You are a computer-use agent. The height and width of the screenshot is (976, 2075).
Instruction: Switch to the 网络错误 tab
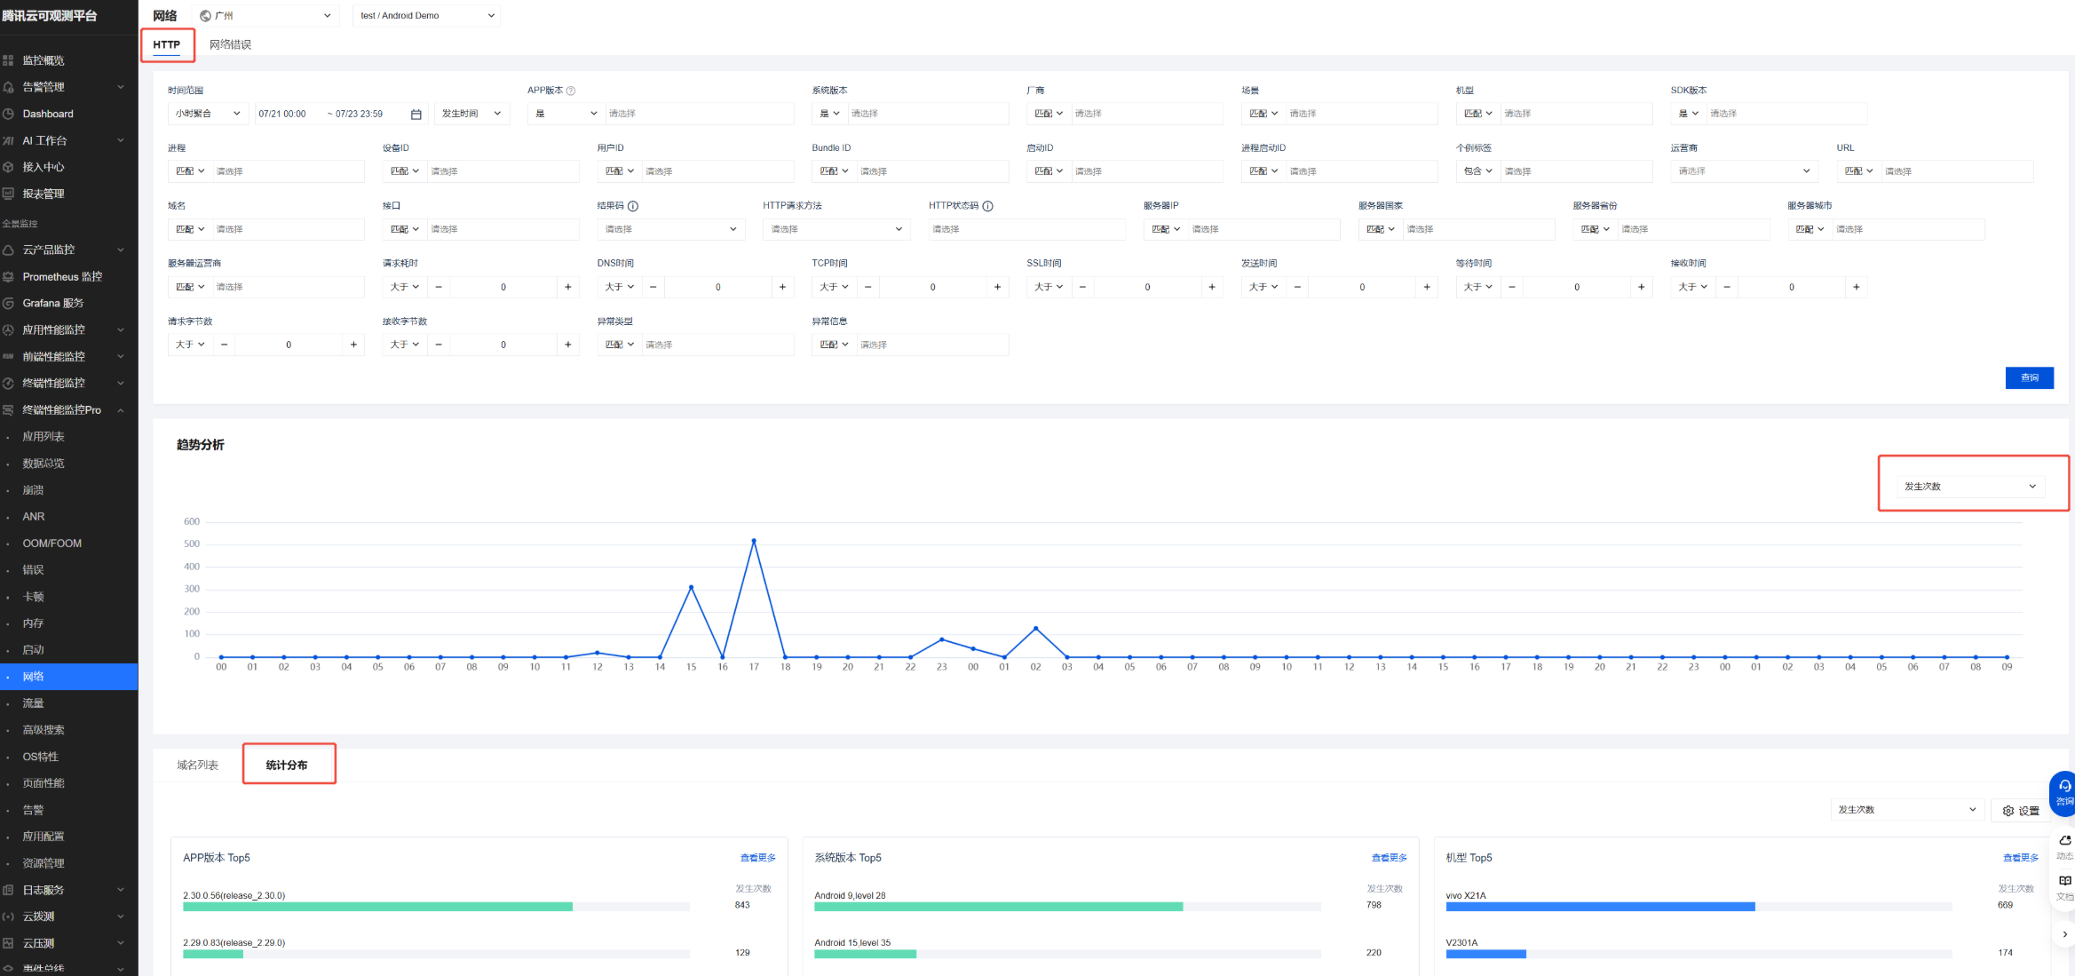230,44
